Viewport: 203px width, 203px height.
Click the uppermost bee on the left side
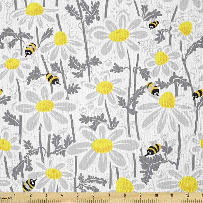pos(30,49)
